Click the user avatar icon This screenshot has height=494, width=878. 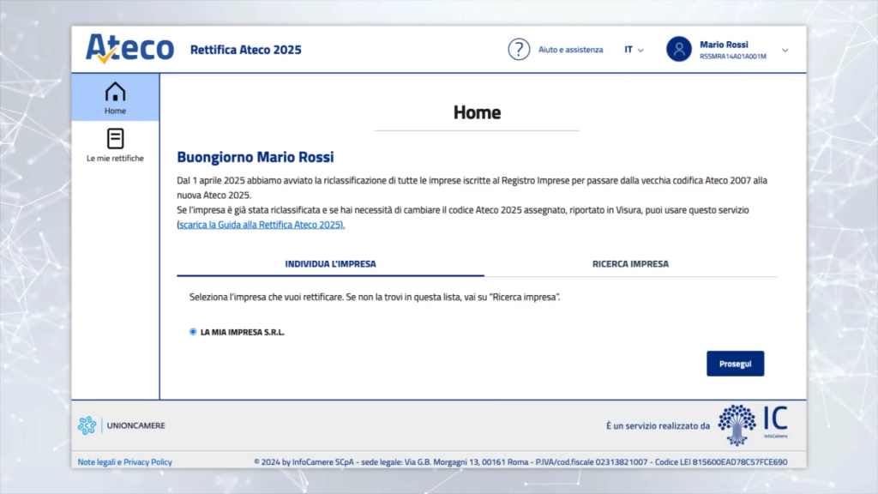(679, 49)
